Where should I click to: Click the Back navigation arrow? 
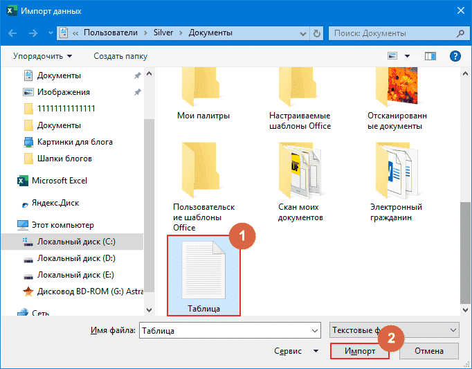pyautogui.click(x=12, y=33)
